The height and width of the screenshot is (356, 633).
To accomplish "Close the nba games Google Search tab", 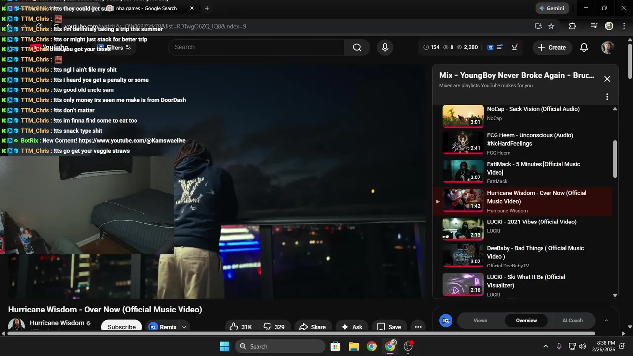I will point(192,8).
